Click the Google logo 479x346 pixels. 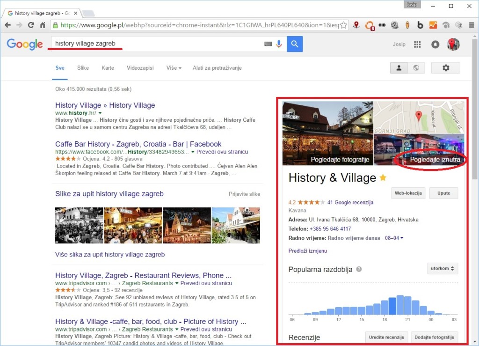tap(25, 44)
